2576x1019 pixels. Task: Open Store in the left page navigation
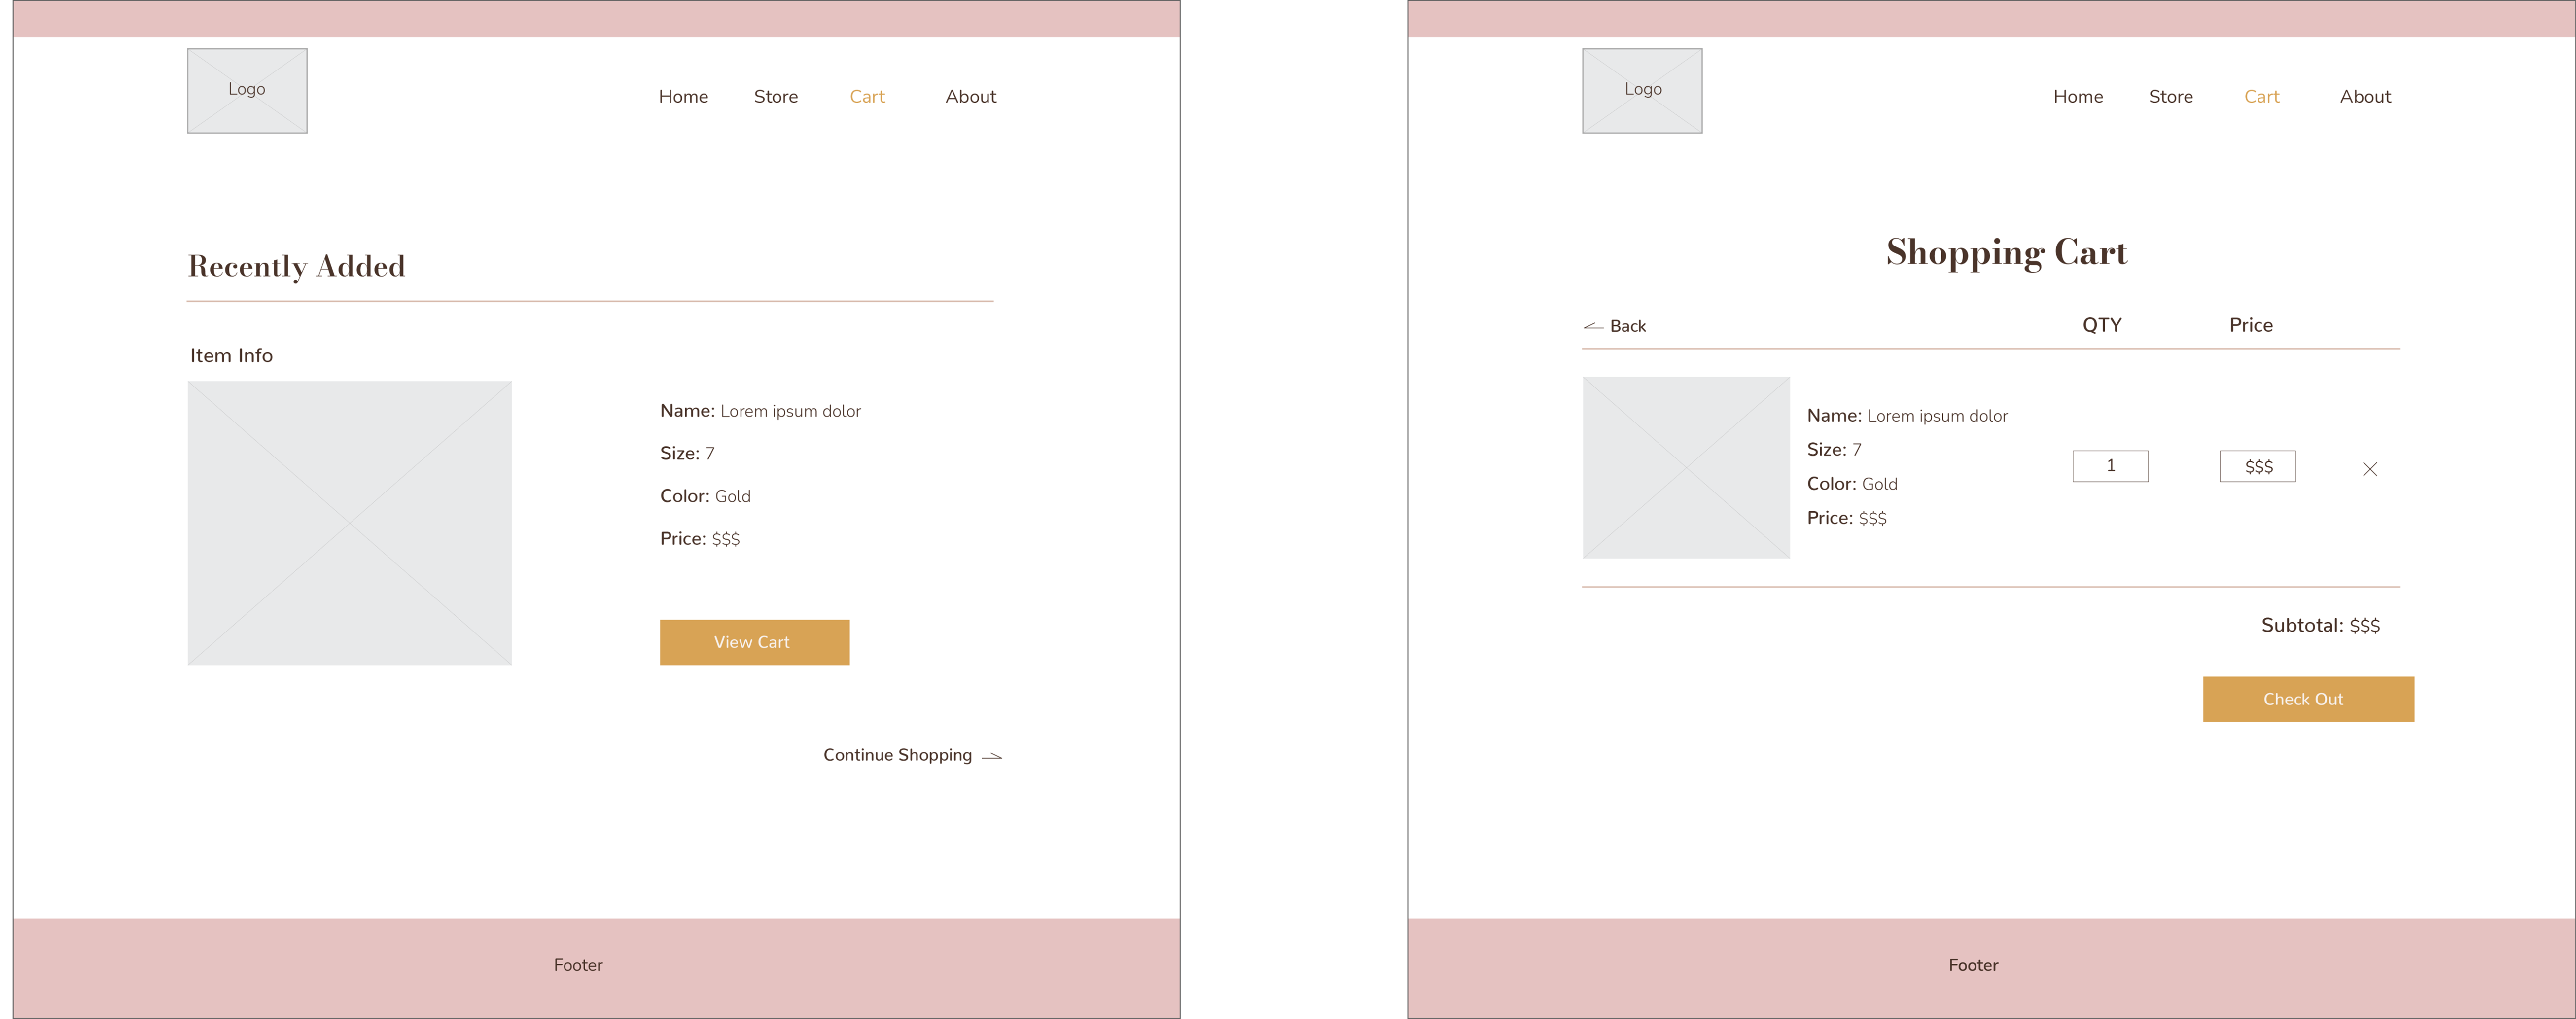point(775,97)
